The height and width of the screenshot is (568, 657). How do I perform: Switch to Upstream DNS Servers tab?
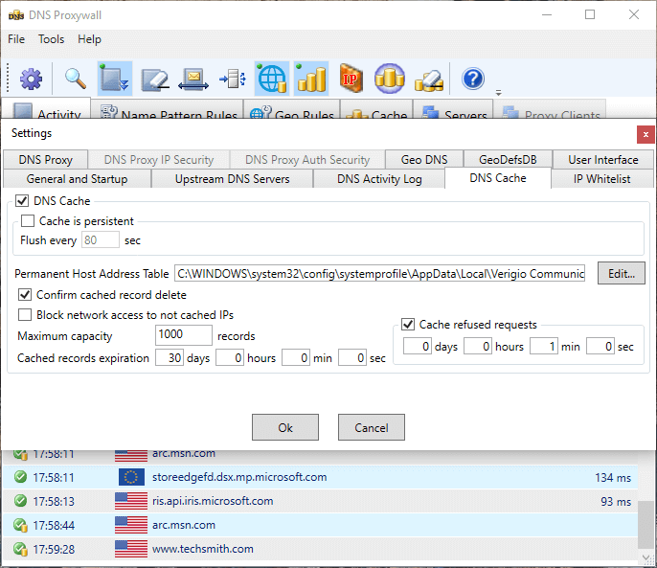(232, 179)
